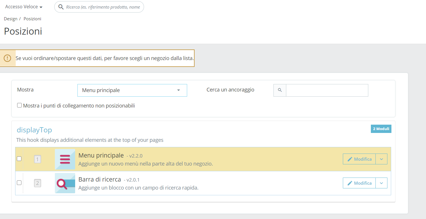Click the magnifier icon in top search bar
This screenshot has height=219, width=426.
pyautogui.click(x=61, y=7)
